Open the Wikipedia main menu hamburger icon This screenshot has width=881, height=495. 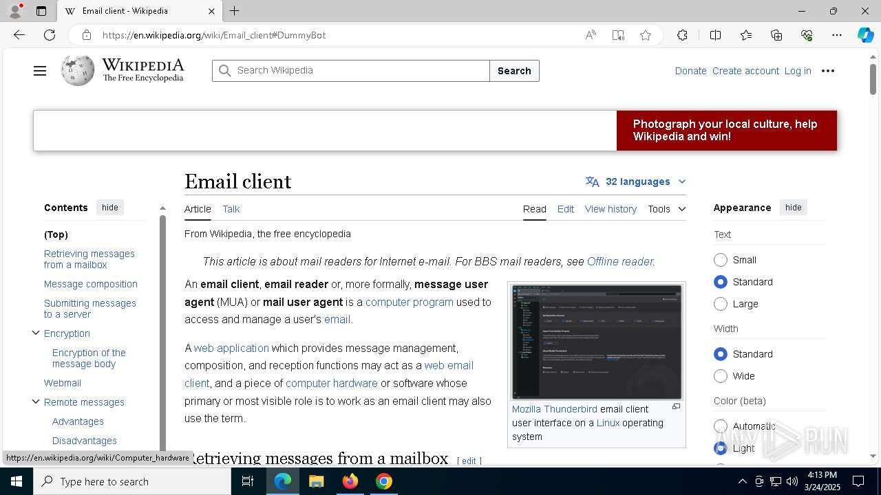click(40, 71)
